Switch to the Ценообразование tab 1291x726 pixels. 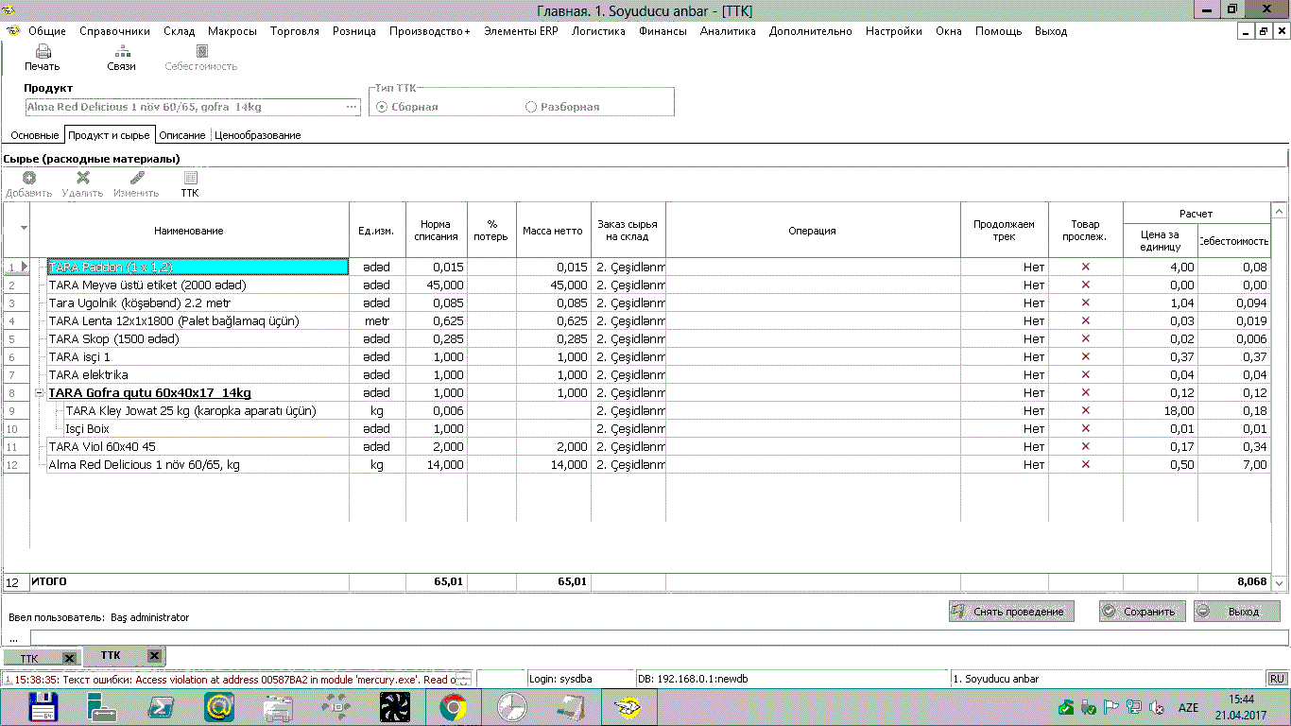258,135
